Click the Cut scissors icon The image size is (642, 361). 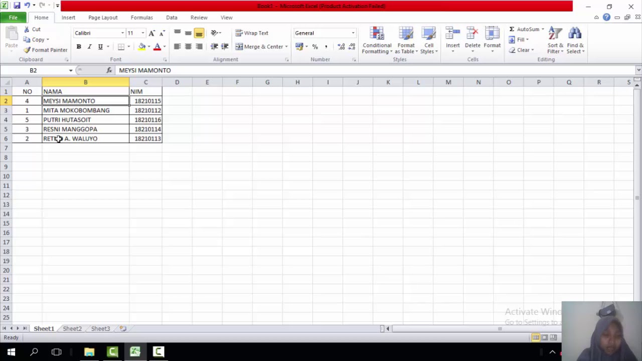coord(27,30)
